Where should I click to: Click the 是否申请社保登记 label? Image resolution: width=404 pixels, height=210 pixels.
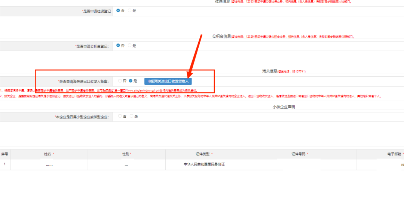click(97, 11)
